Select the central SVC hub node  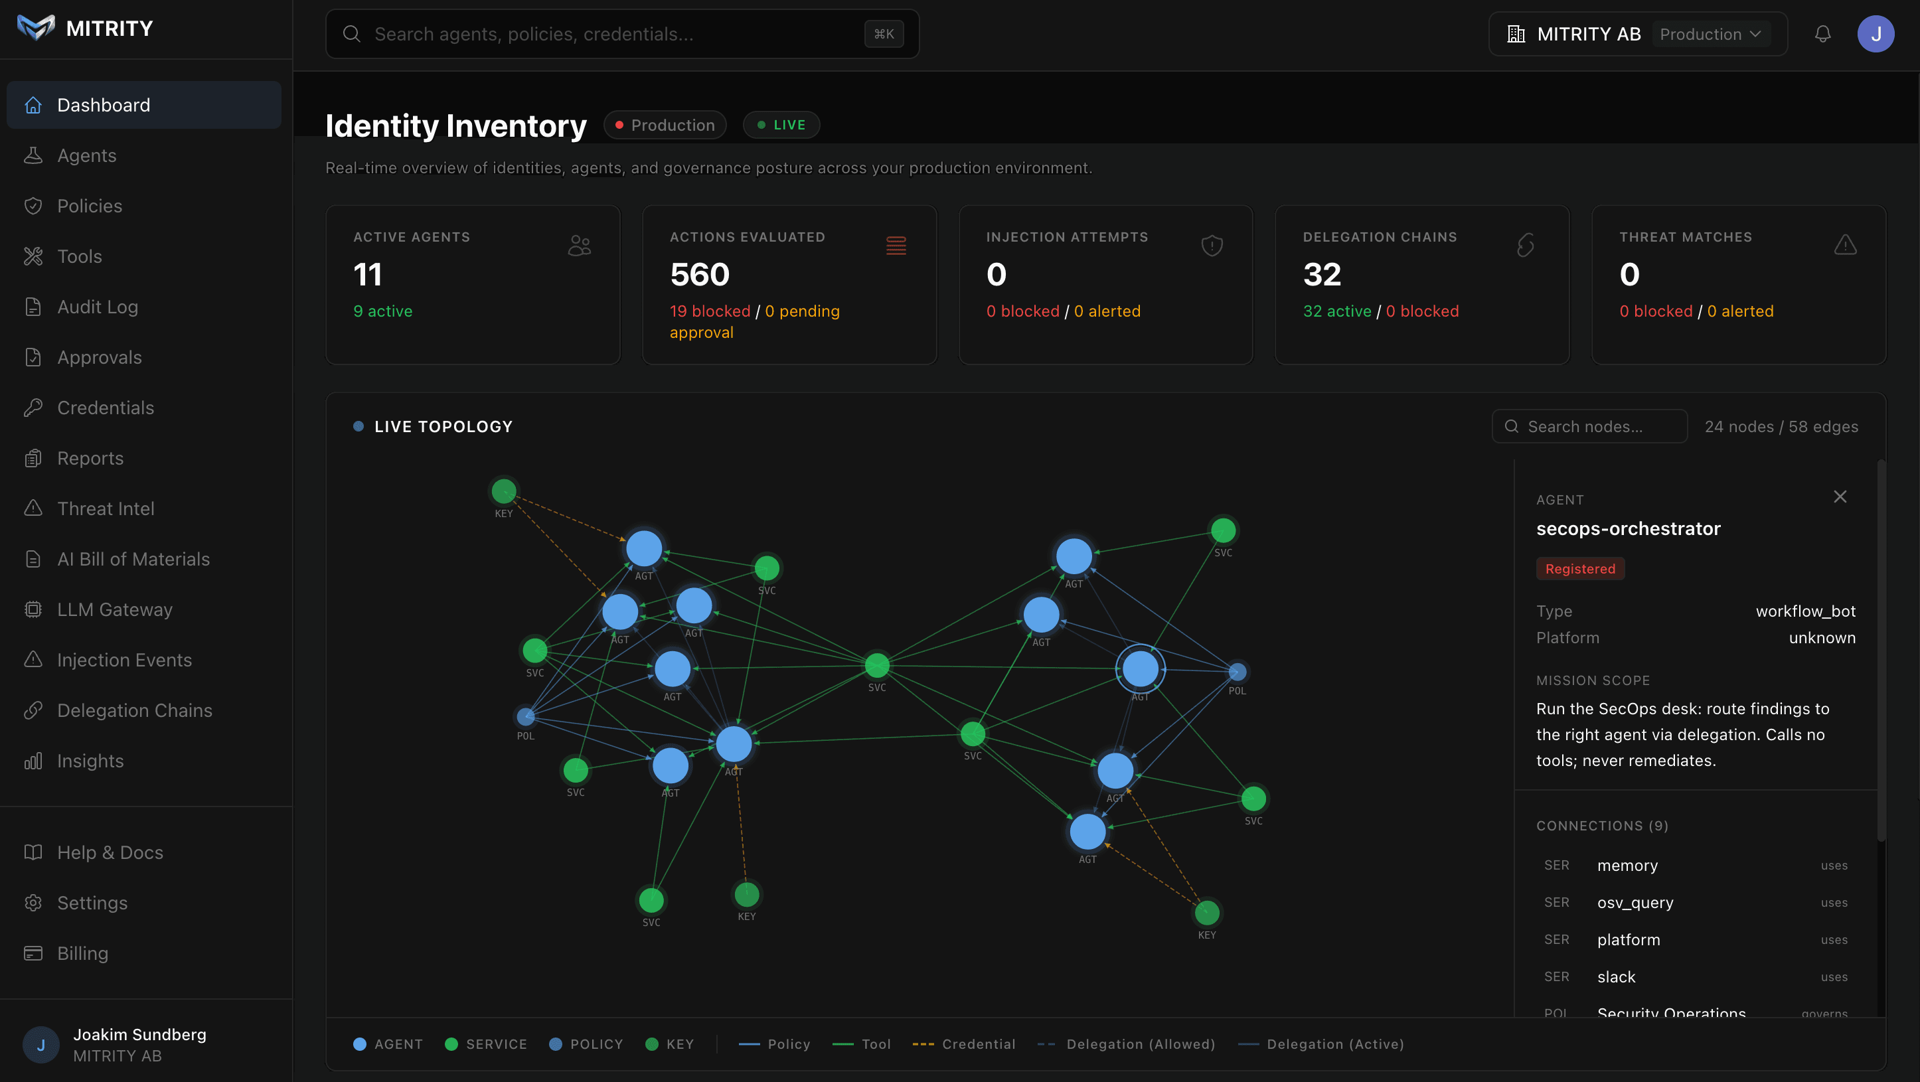pyautogui.click(x=876, y=664)
